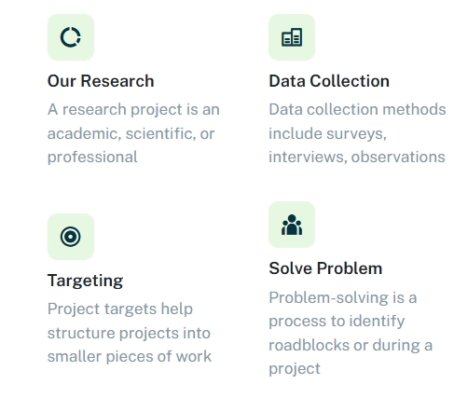Viewport: 454px width, 398px height.
Task: Open the Our Research heading
Action: [x=101, y=81]
